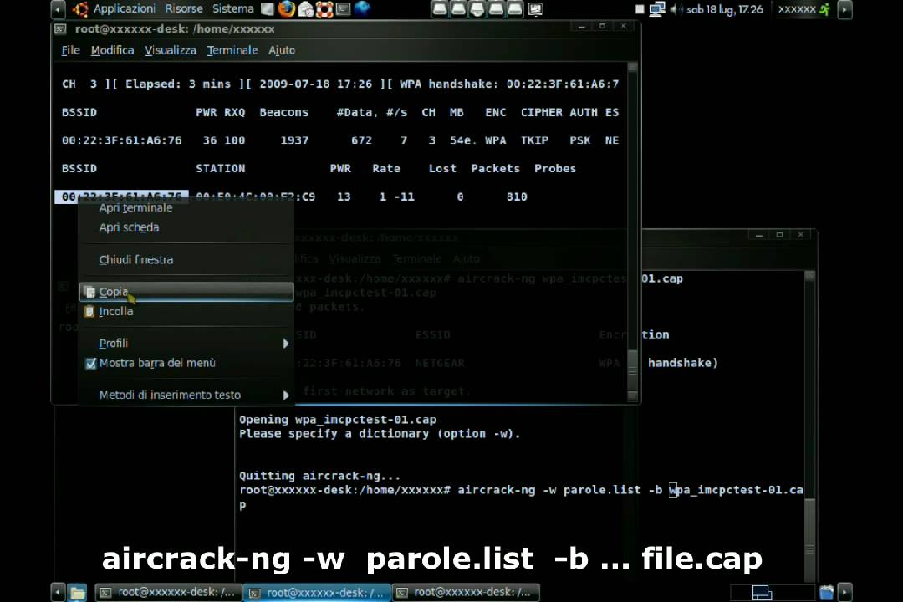Image resolution: width=903 pixels, height=602 pixels.
Task: Click the clipboard icon next to Copia
Action: (x=89, y=292)
